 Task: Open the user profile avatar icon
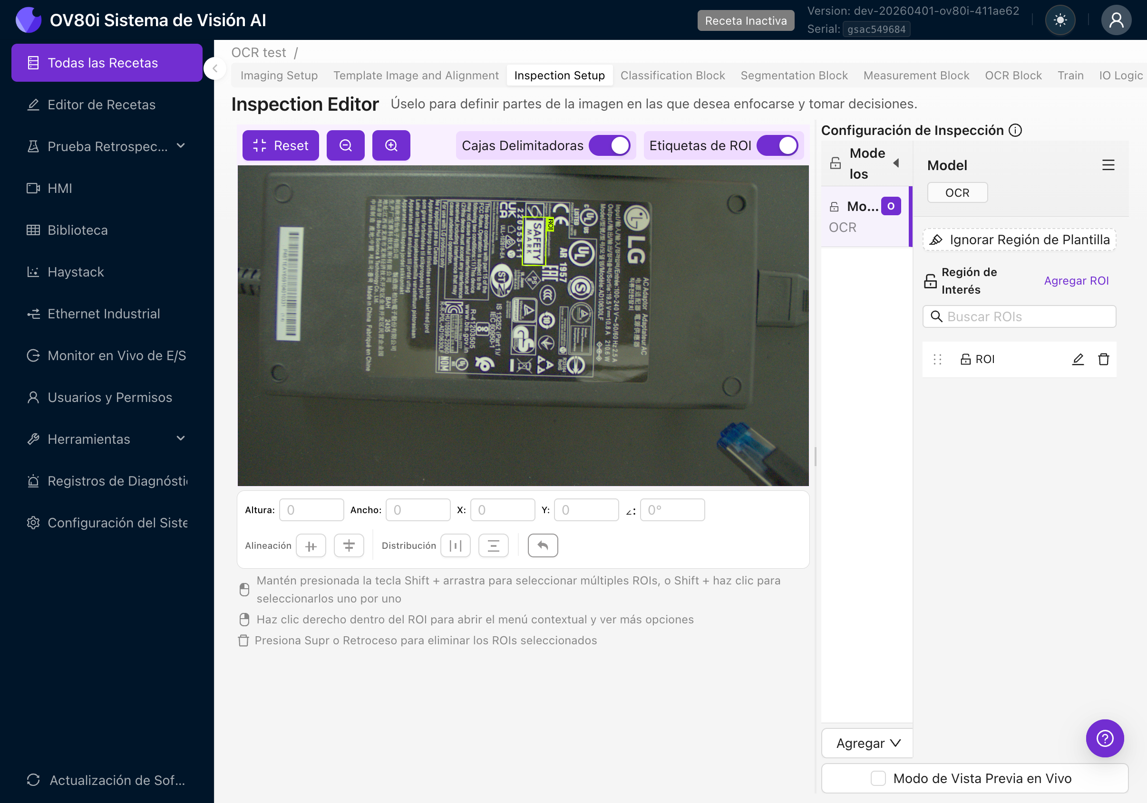pos(1116,20)
